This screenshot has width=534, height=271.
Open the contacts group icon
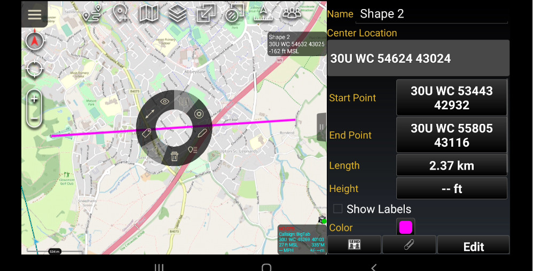click(292, 13)
